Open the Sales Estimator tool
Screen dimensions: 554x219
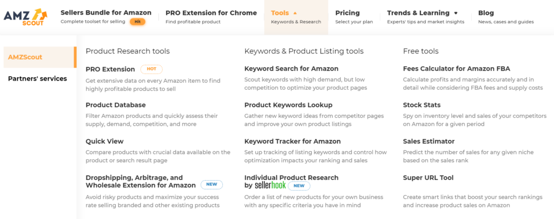pyautogui.click(x=428, y=141)
